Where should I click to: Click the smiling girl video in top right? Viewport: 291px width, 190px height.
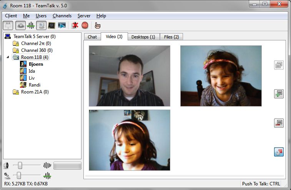tap(221, 76)
